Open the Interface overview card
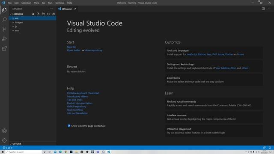The height and width of the screenshot is (154, 274). (214, 117)
